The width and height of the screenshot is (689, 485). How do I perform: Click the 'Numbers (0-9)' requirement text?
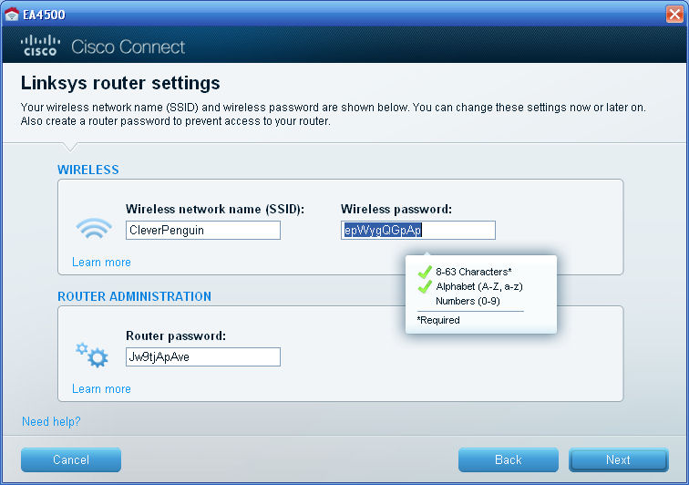point(468,301)
